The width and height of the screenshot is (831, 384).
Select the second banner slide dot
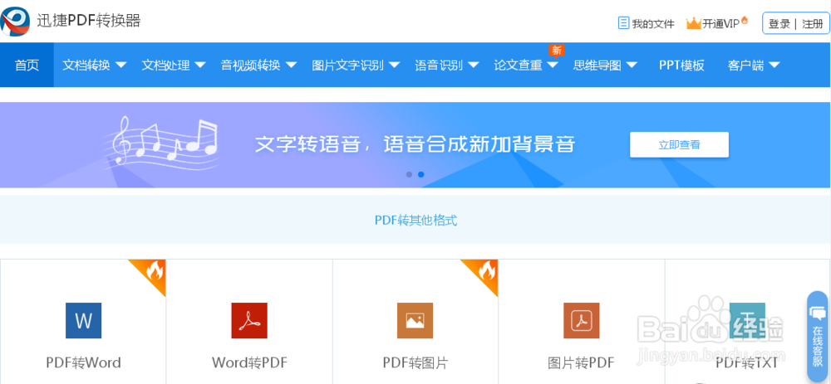[x=420, y=174]
